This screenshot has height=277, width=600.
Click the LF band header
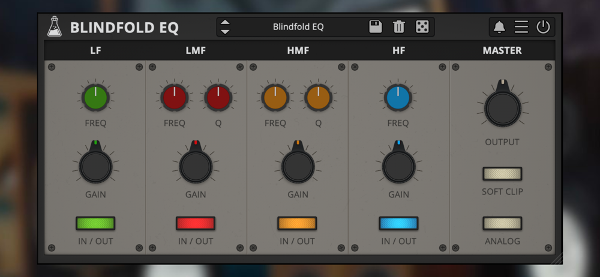95,50
